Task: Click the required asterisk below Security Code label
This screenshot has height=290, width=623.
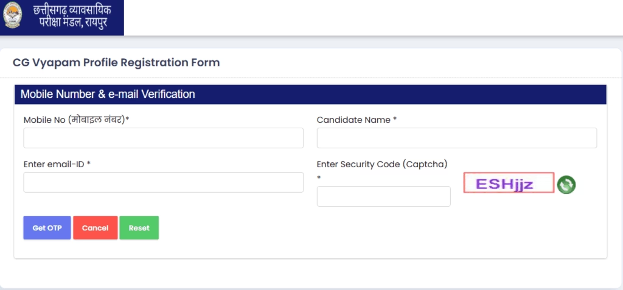Action: pyautogui.click(x=319, y=178)
